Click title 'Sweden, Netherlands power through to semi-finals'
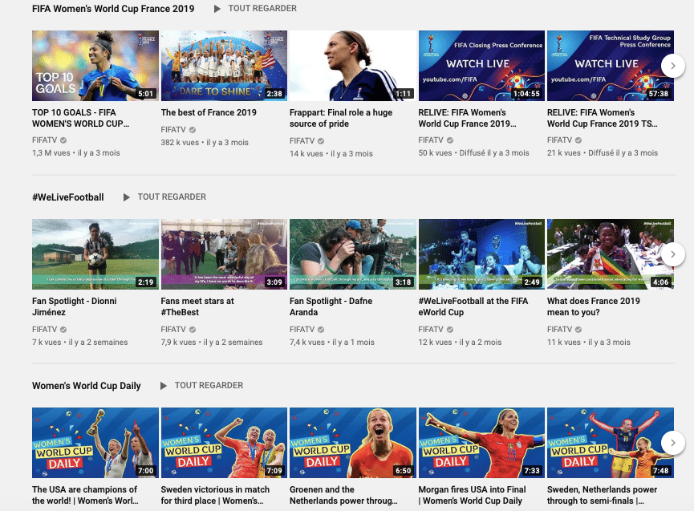Screen dimensions: 694x511 [x=602, y=495]
